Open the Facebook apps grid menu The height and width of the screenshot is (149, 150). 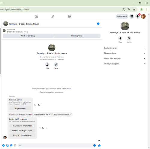click(132, 16)
